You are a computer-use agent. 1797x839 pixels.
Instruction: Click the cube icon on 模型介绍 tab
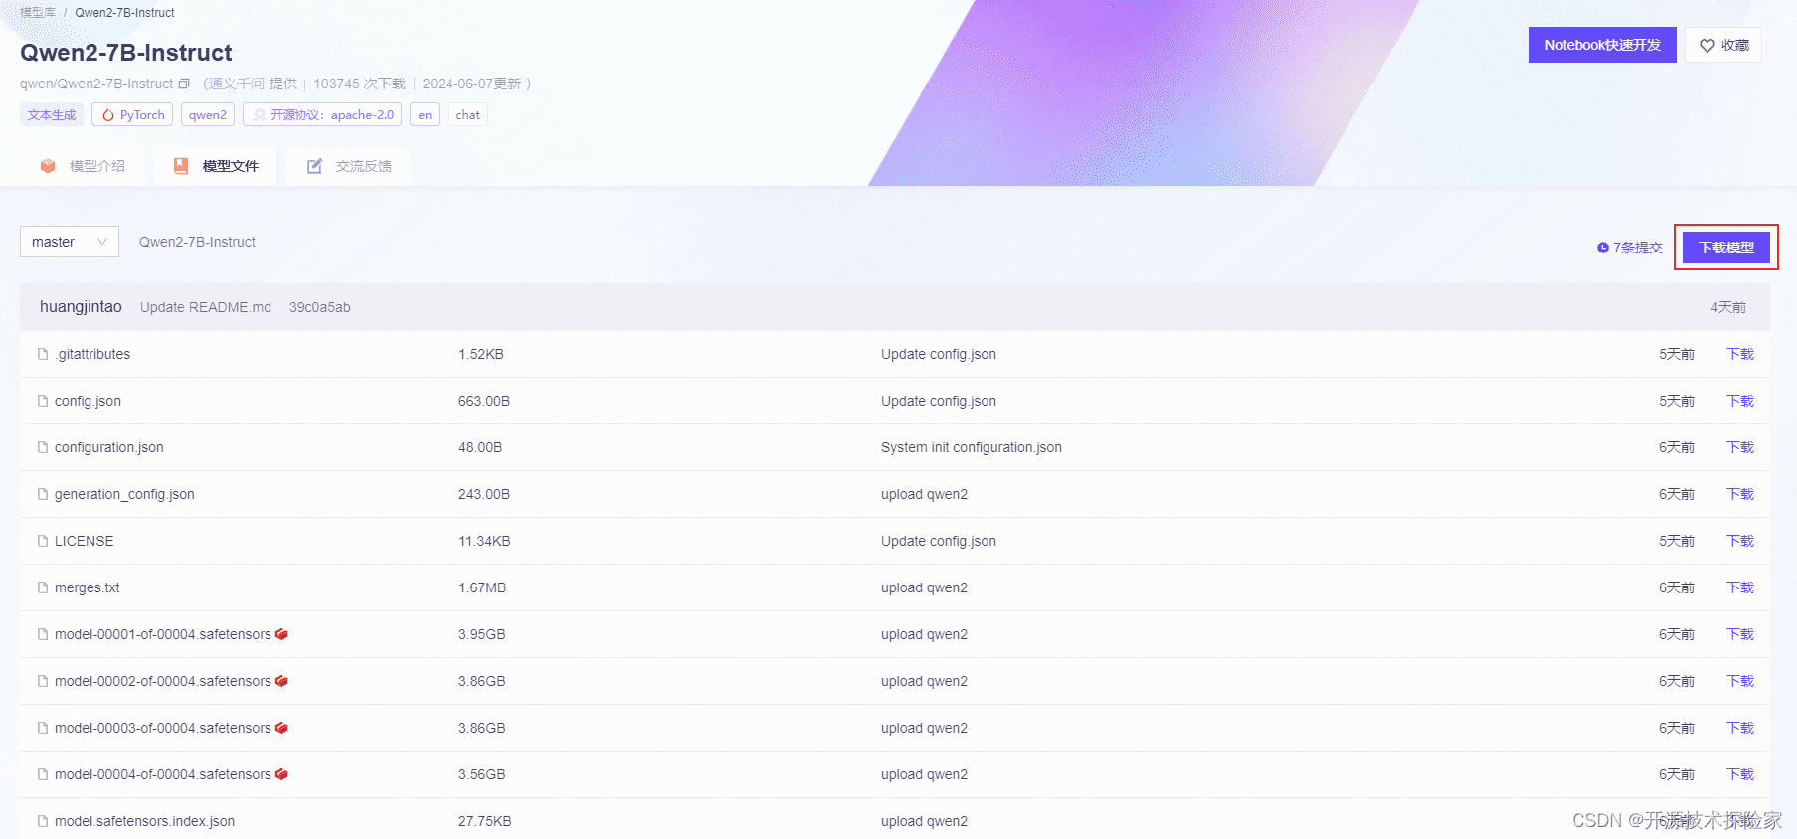[x=48, y=166]
